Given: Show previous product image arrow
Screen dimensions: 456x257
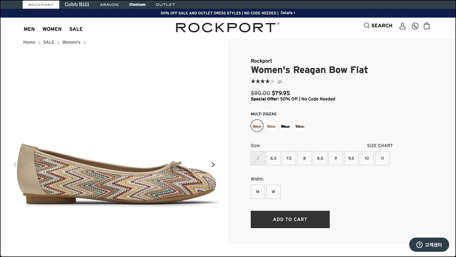Looking at the screenshot, I should pyautogui.click(x=15, y=164).
